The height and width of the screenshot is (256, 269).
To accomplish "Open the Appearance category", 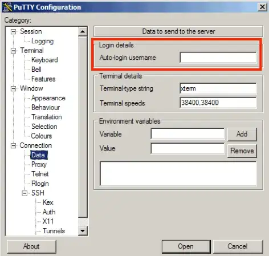I will tap(48, 98).
